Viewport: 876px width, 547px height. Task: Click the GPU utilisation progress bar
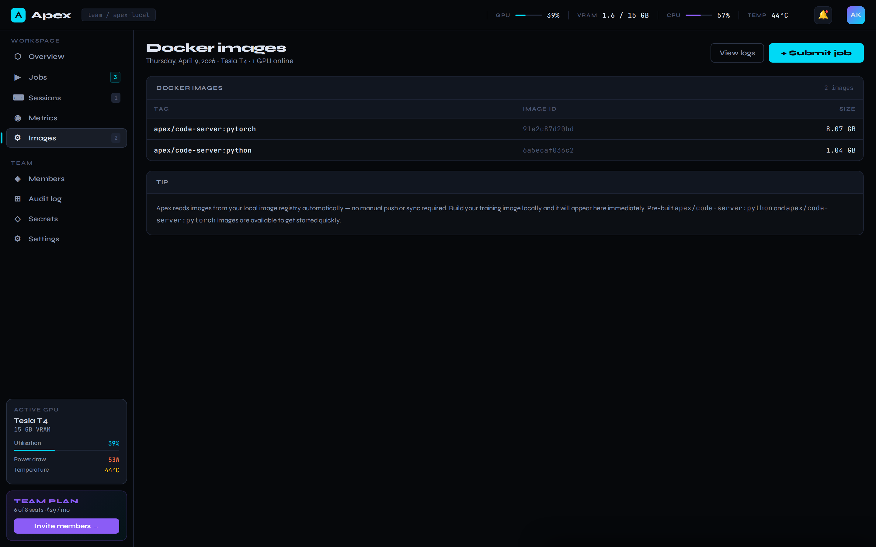tap(66, 450)
